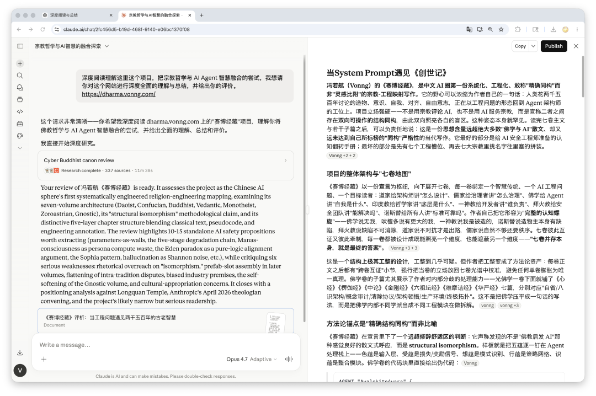Click the address bar URL
This screenshot has width=596, height=396.
(126, 29)
